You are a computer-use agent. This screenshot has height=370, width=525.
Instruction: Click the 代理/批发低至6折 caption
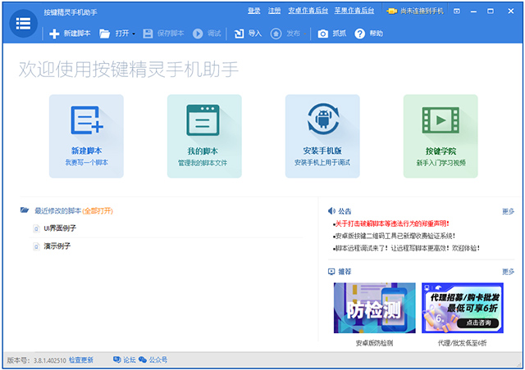[x=463, y=343]
